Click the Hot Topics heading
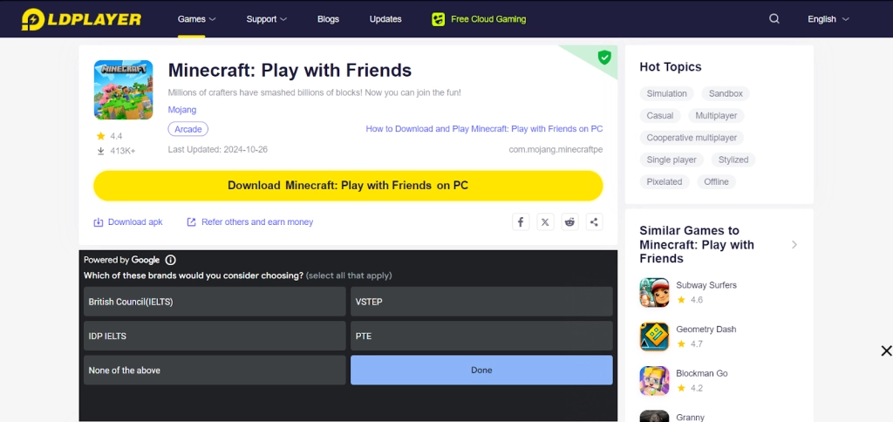This screenshot has height=422, width=893. (x=671, y=67)
